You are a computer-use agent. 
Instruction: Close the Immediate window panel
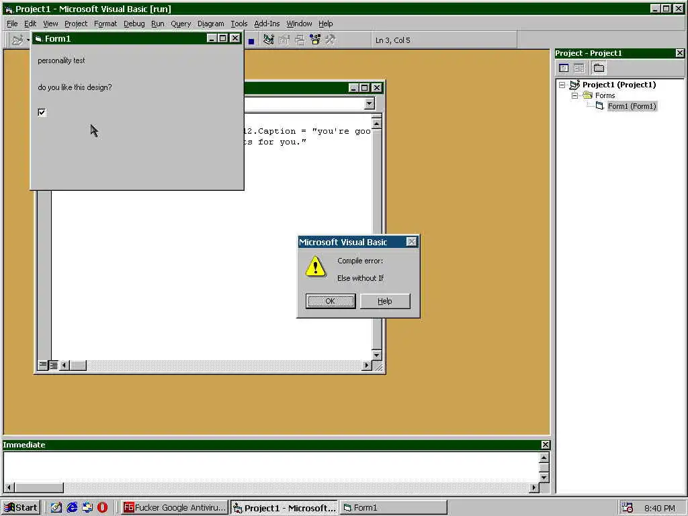(x=545, y=445)
